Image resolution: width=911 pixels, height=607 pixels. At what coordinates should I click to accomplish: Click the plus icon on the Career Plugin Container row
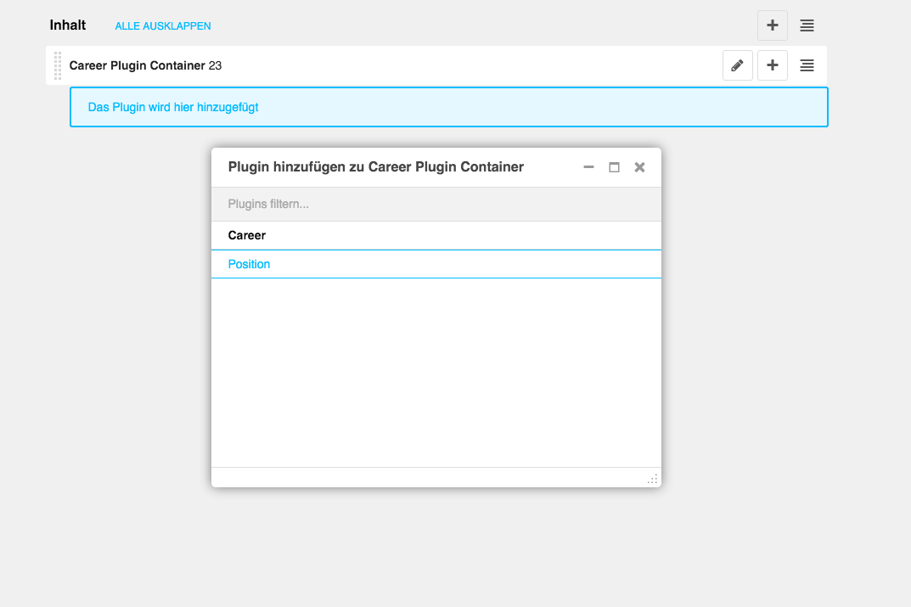click(x=772, y=65)
